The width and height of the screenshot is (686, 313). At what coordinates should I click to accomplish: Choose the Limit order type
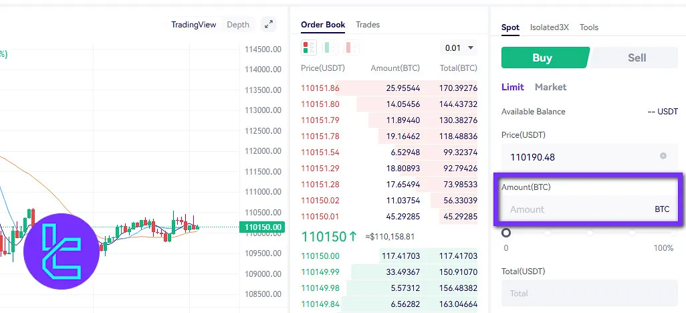coord(512,87)
